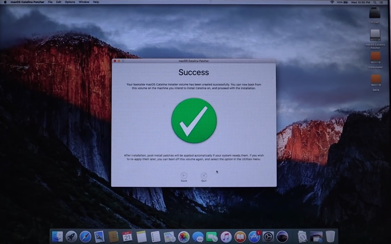Screen dimensions: 391x244
Task: Click the Back arrow button in the patcher
Action: click(184, 175)
